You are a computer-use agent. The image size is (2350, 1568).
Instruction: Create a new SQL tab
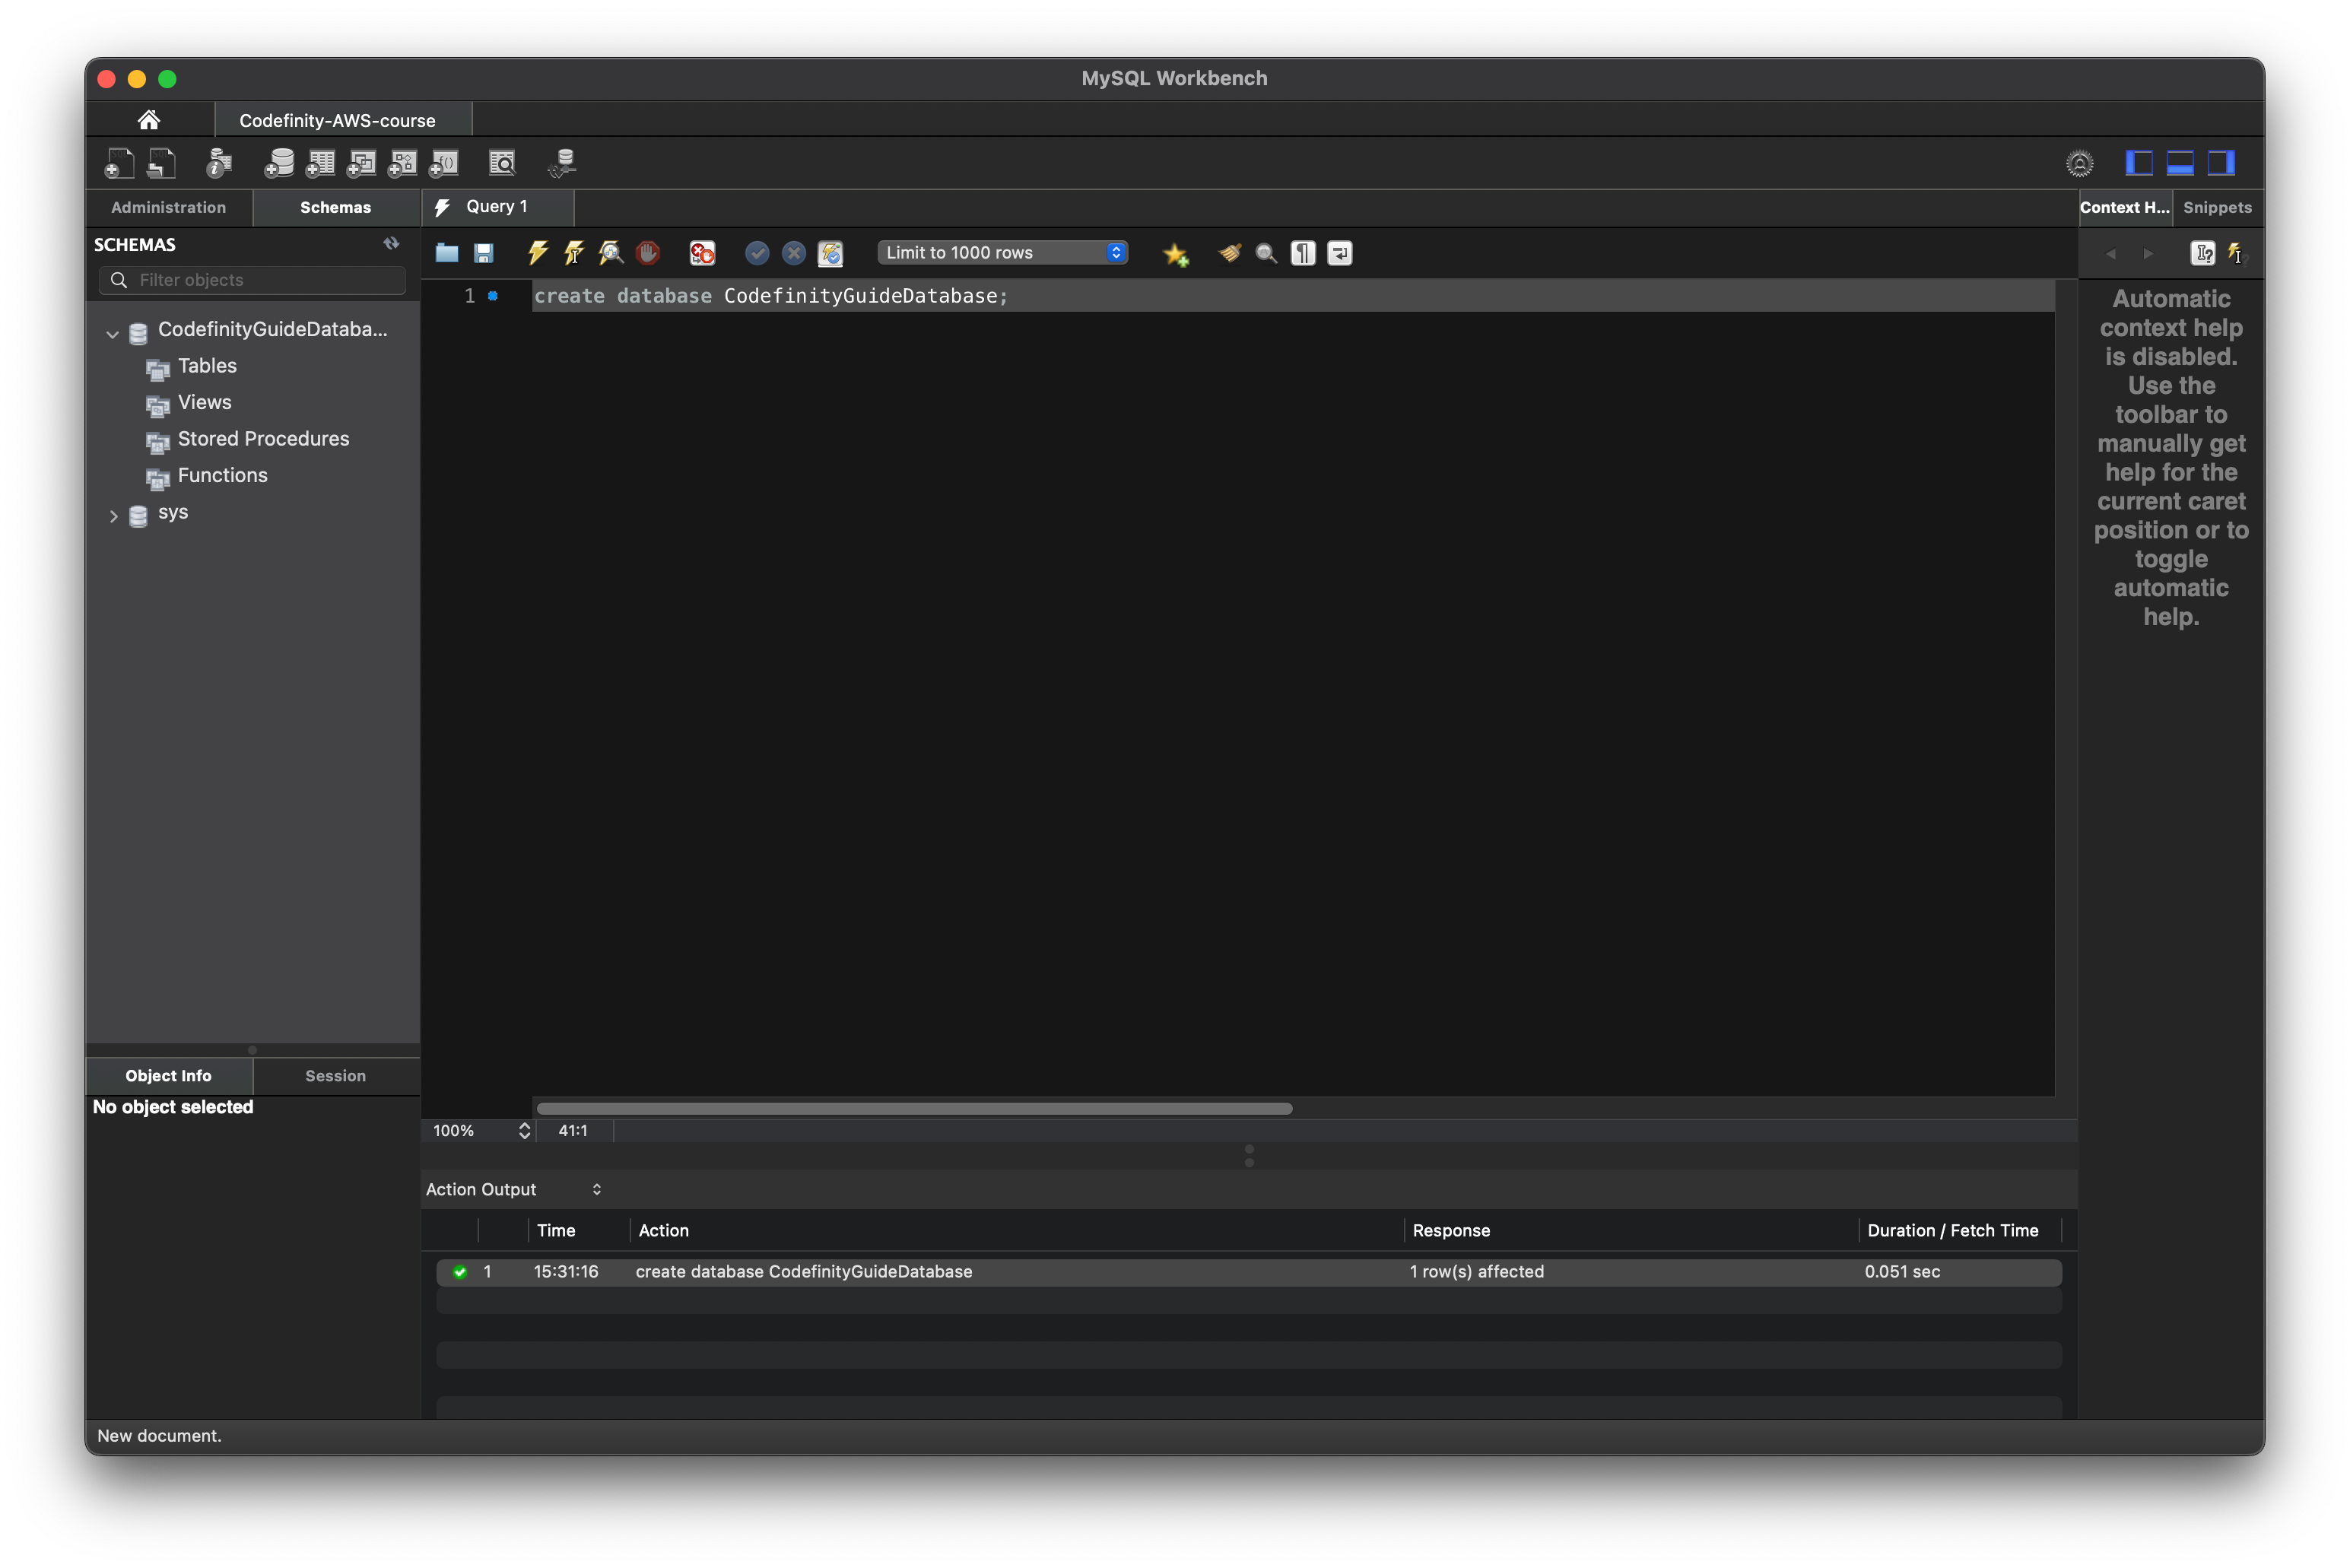pyautogui.click(x=119, y=163)
